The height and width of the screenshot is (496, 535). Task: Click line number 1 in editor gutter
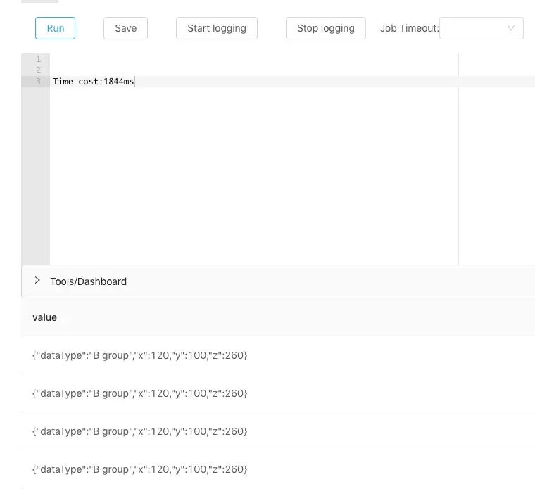tap(38, 59)
